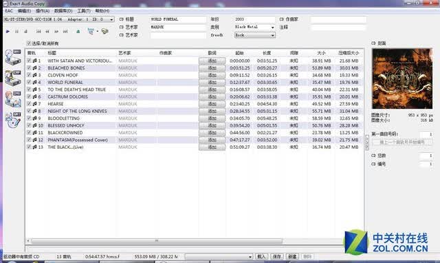
Task: Uncheck track 2 BLEACHED BONES
Action: click(x=29, y=67)
